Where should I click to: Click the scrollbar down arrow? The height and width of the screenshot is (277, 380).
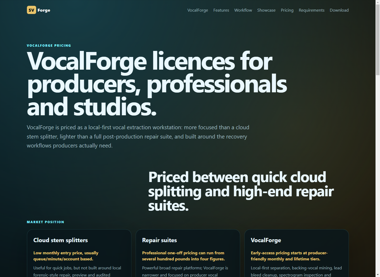(378, 275)
